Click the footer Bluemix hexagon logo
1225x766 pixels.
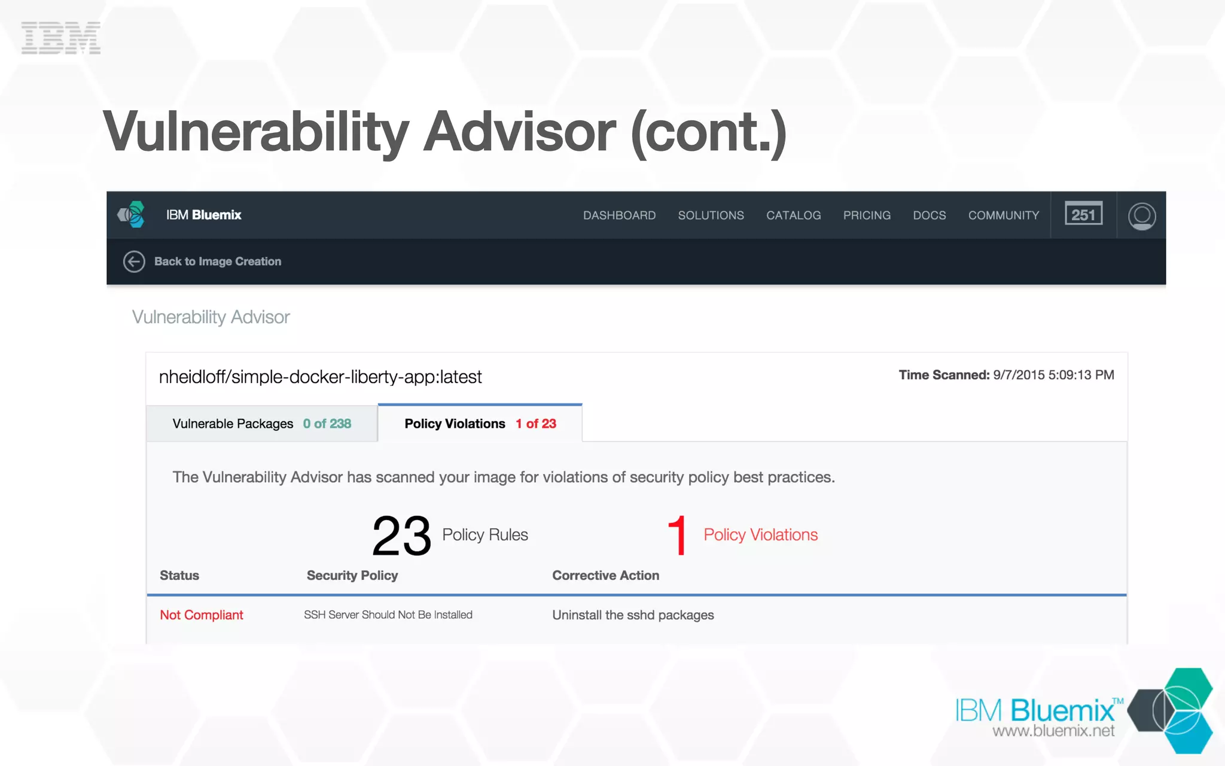(1171, 711)
